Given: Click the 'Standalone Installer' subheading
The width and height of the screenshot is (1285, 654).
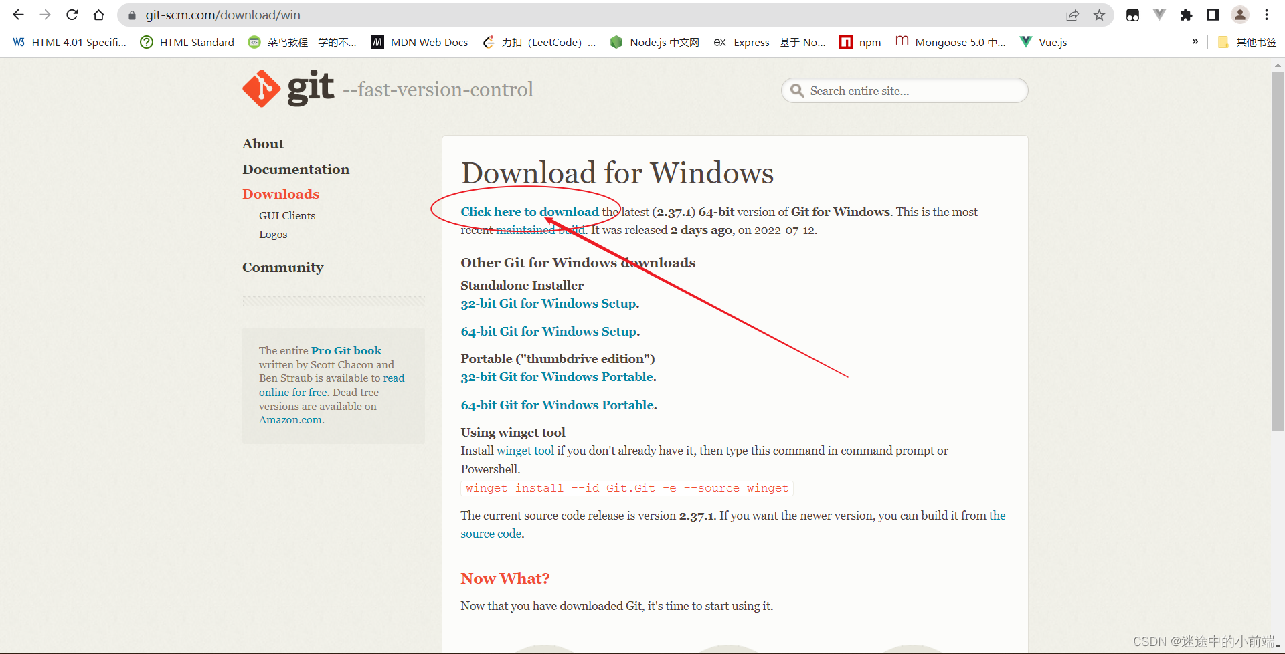Looking at the screenshot, I should pos(522,286).
